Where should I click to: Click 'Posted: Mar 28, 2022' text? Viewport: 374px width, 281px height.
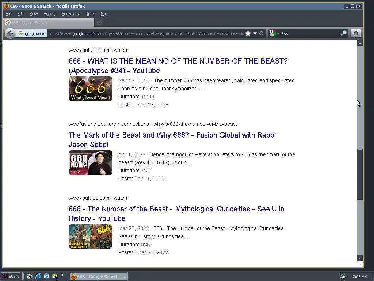point(143,252)
